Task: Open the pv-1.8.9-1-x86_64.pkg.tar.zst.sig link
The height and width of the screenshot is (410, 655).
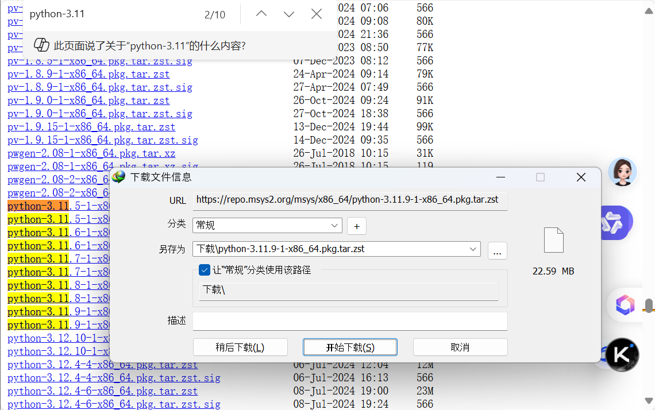Action: pyautogui.click(x=100, y=88)
